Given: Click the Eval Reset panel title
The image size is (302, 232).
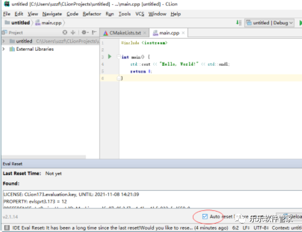Looking at the screenshot, I should (x=13, y=164).
